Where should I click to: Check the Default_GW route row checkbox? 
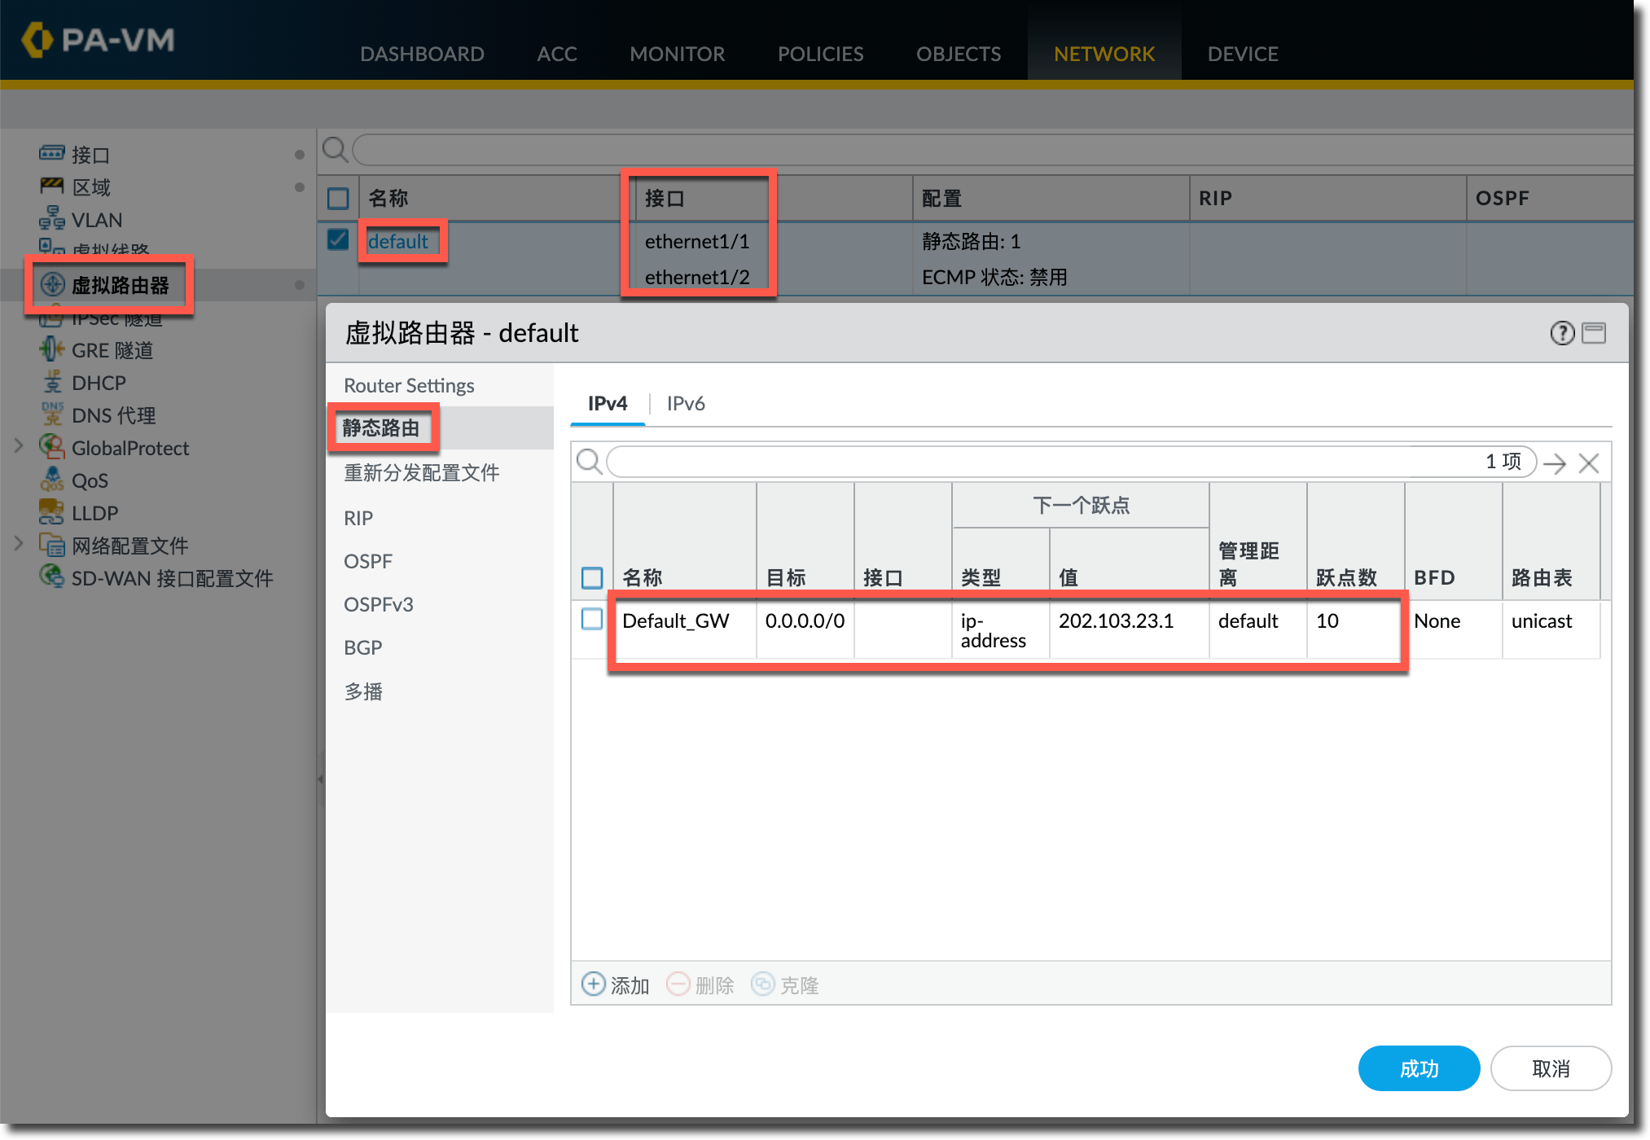pos(592,620)
